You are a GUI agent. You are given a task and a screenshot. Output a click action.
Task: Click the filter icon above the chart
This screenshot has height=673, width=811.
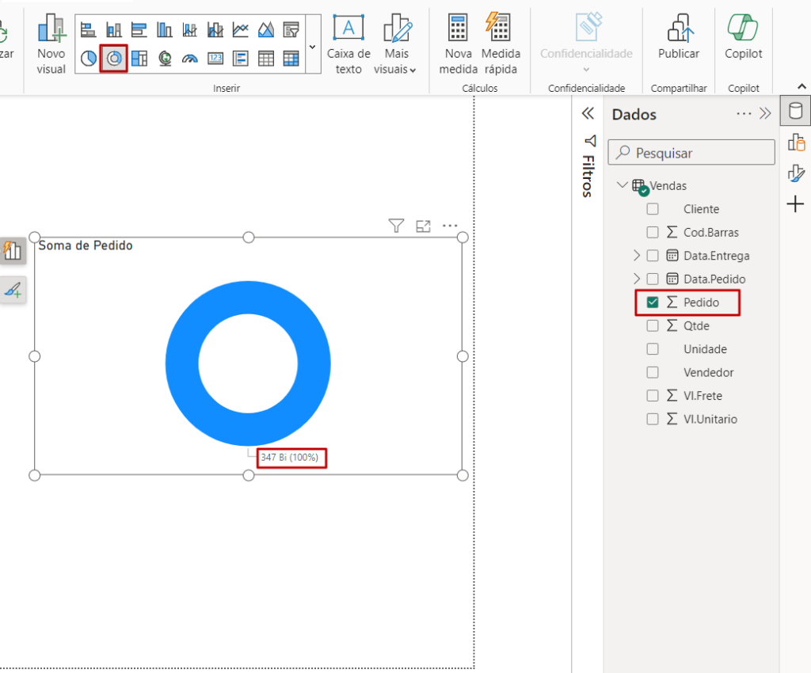(396, 226)
